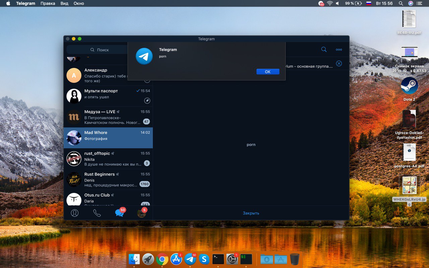Open the Мульти паспорт chat
Viewport: 429px width, 268px height.
(108, 96)
